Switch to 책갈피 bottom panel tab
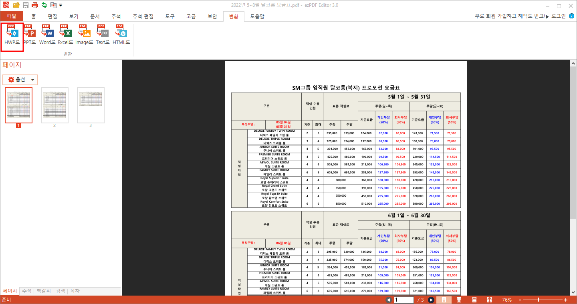Screen dimensions: 577x304 click(x=44, y=291)
